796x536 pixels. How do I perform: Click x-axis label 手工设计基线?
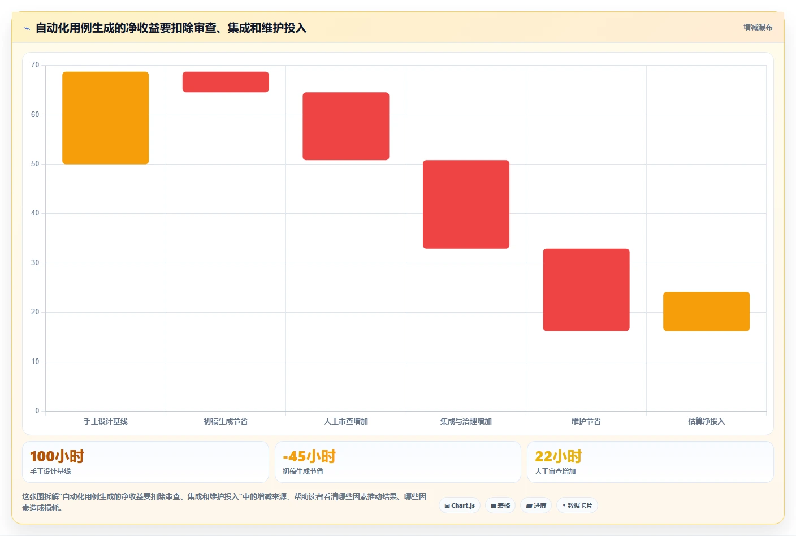click(x=106, y=421)
